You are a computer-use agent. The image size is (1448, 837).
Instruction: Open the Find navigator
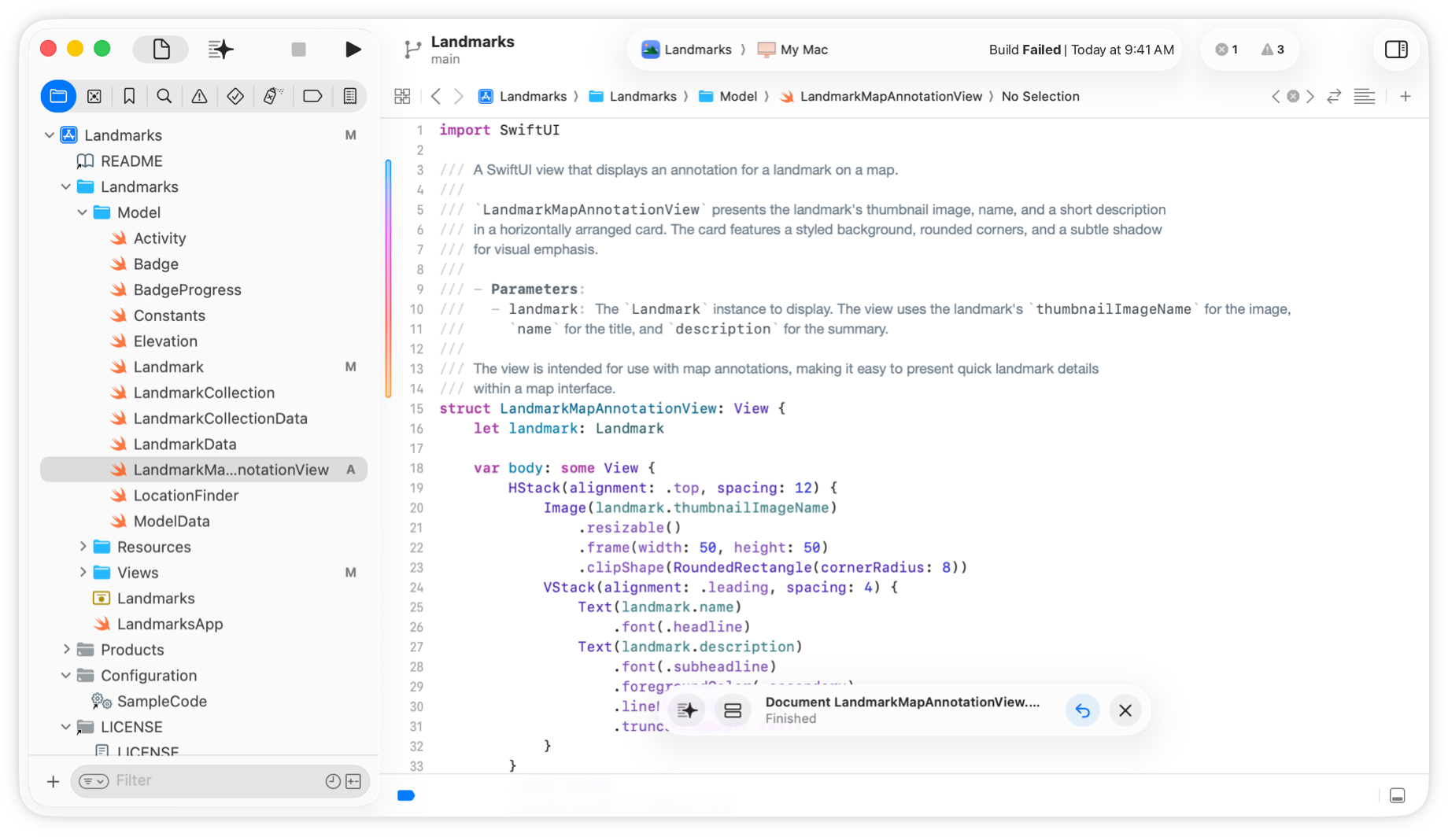pyautogui.click(x=164, y=96)
